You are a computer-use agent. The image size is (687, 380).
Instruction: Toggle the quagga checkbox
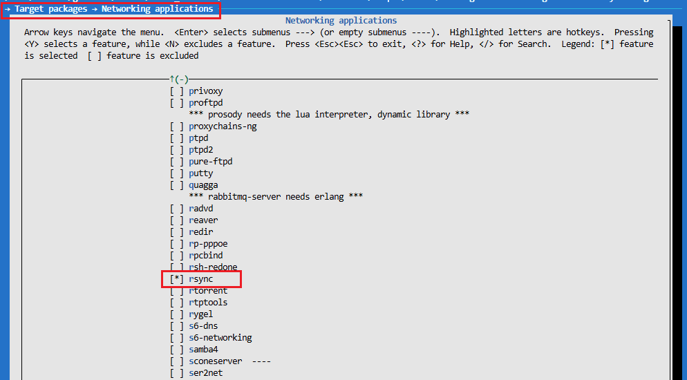177,185
